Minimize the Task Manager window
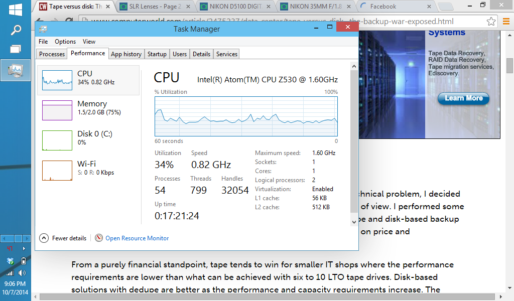514x301 pixels. 316,27
